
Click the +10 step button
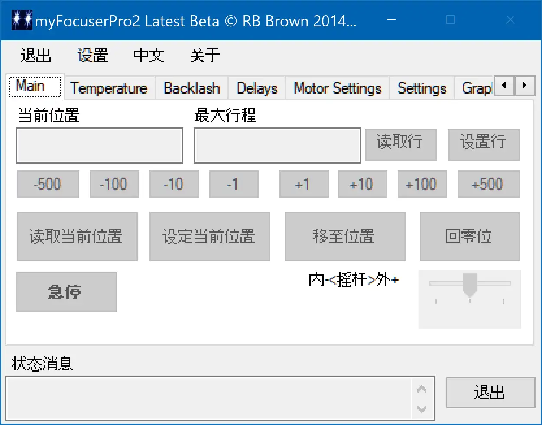[x=363, y=184]
